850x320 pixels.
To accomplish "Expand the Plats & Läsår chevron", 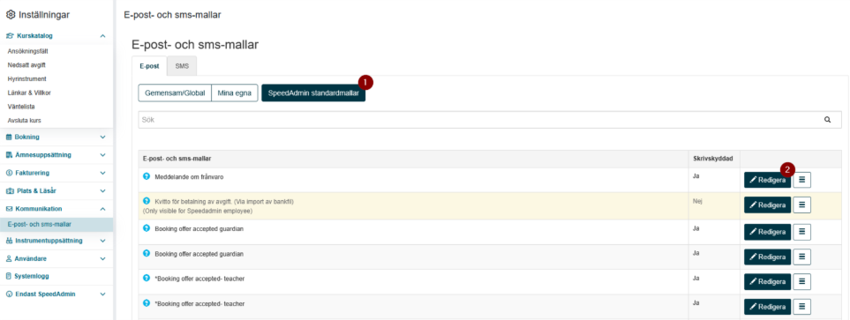I will point(103,191).
